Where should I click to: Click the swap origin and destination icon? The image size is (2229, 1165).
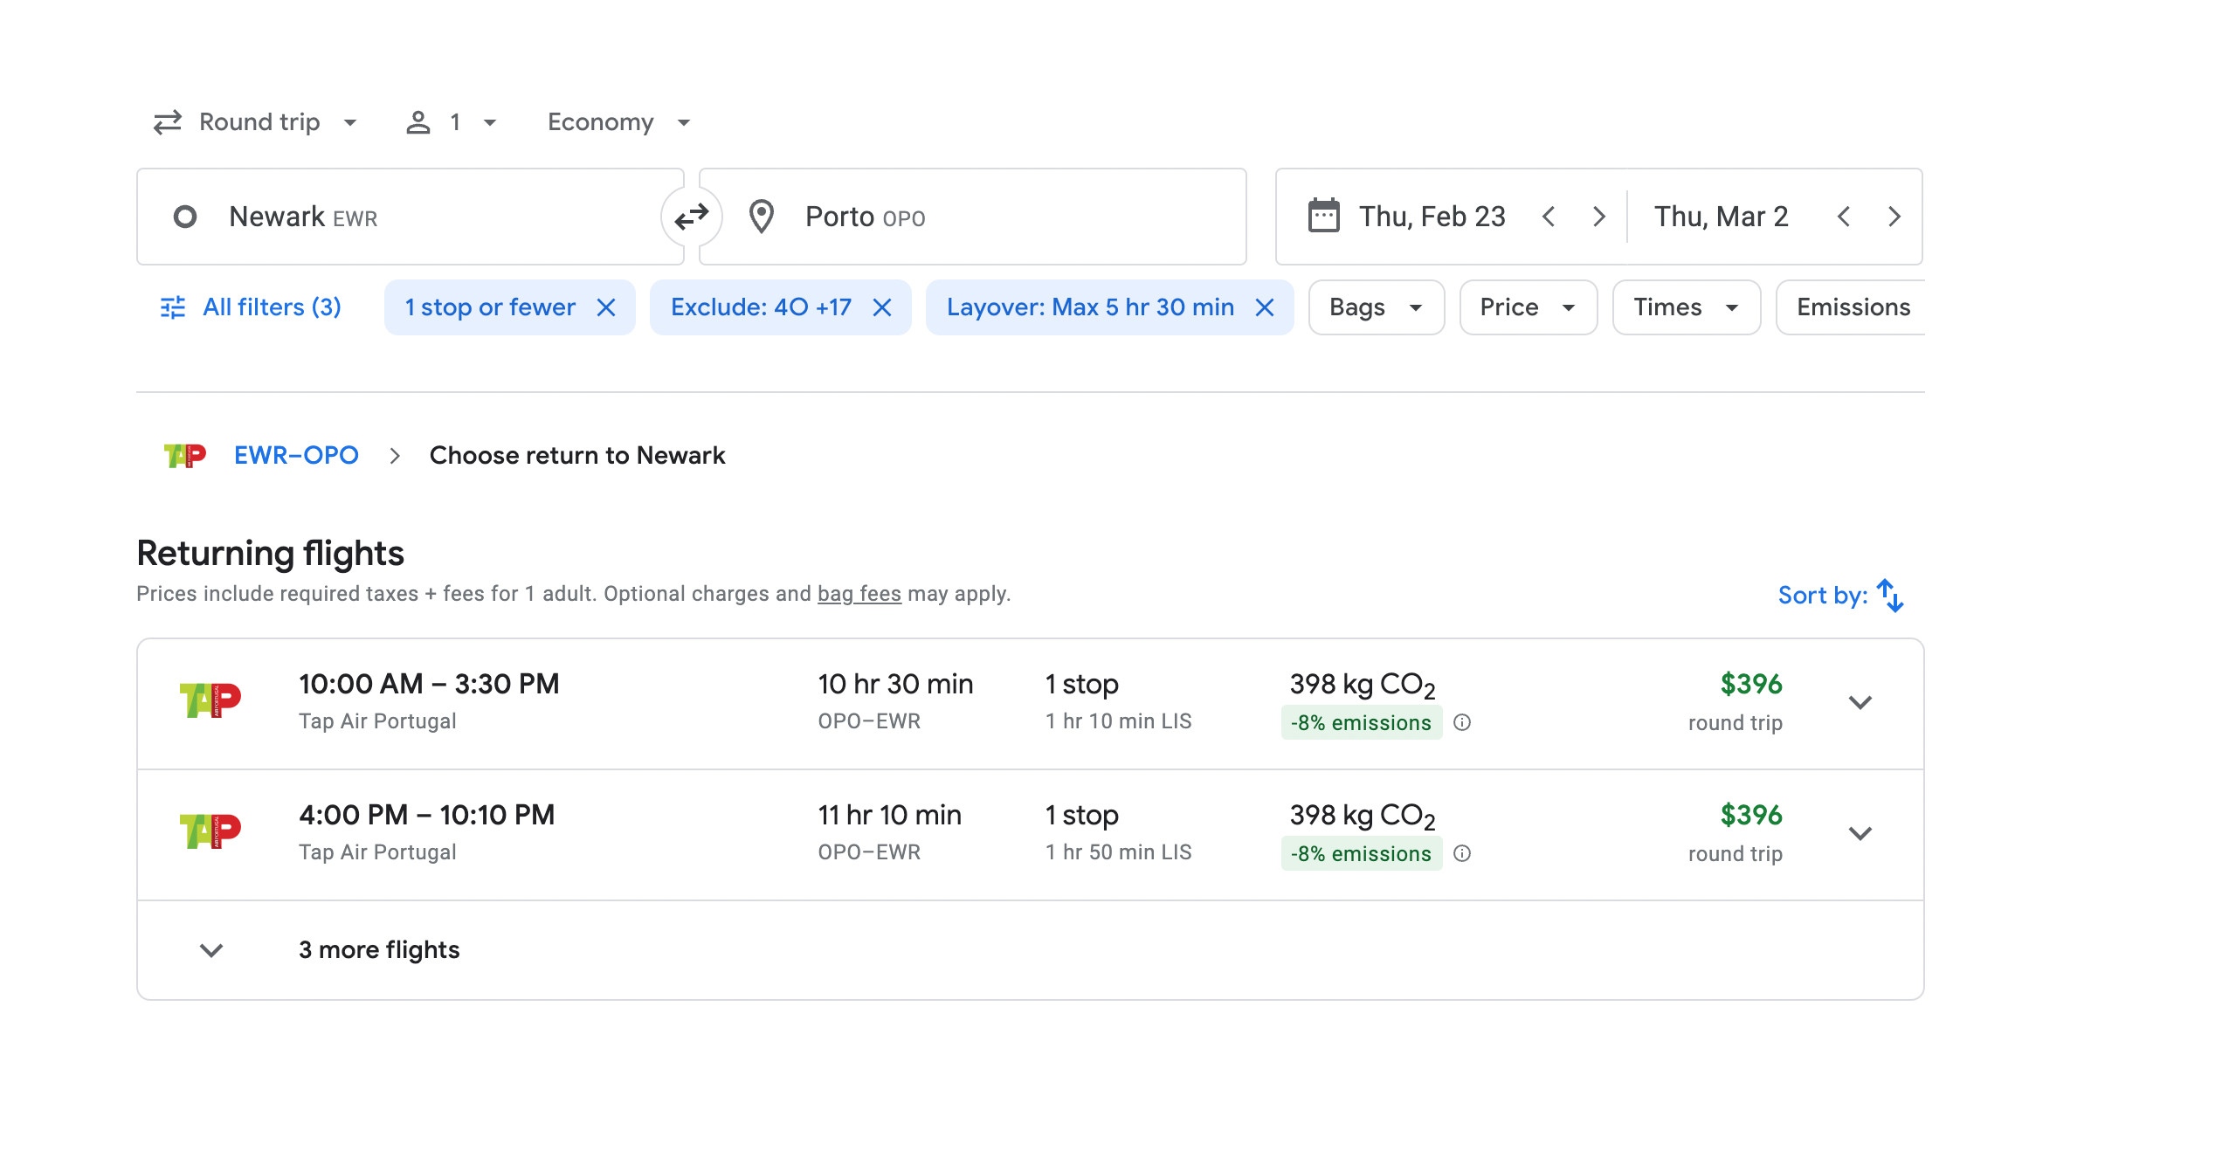tap(691, 216)
